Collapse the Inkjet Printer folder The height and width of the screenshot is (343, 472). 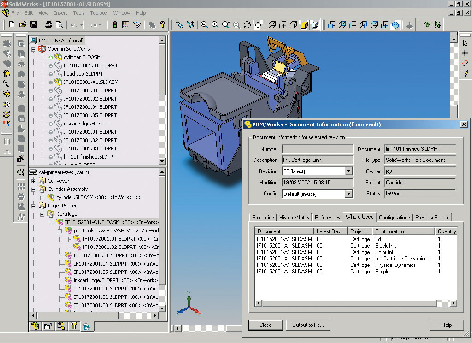point(33,206)
